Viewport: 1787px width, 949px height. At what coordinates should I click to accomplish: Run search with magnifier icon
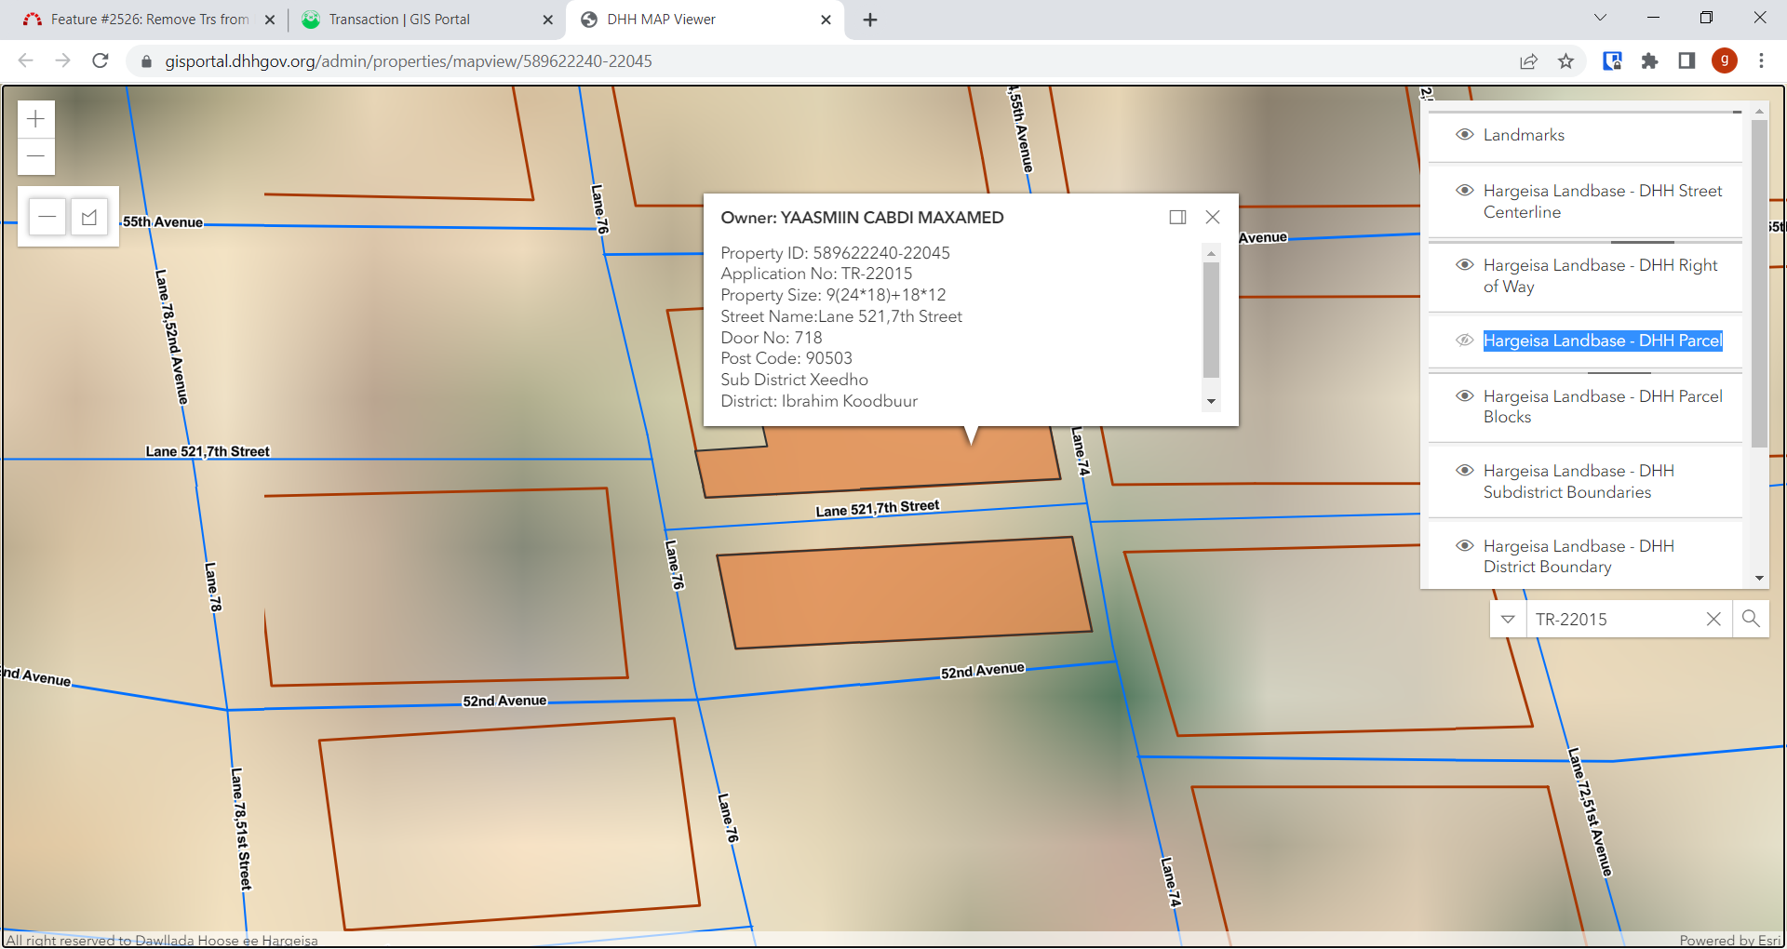point(1751,619)
